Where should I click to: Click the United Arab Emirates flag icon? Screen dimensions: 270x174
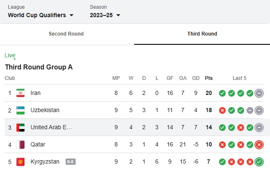point(20,127)
